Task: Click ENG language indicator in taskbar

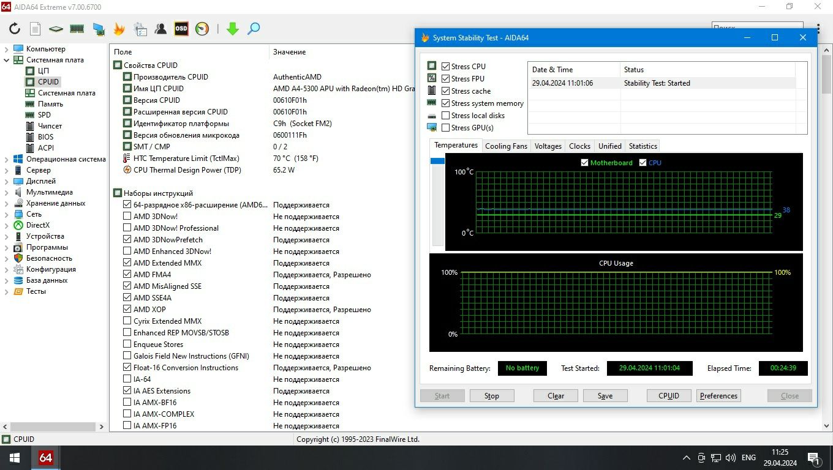Action: click(748, 458)
